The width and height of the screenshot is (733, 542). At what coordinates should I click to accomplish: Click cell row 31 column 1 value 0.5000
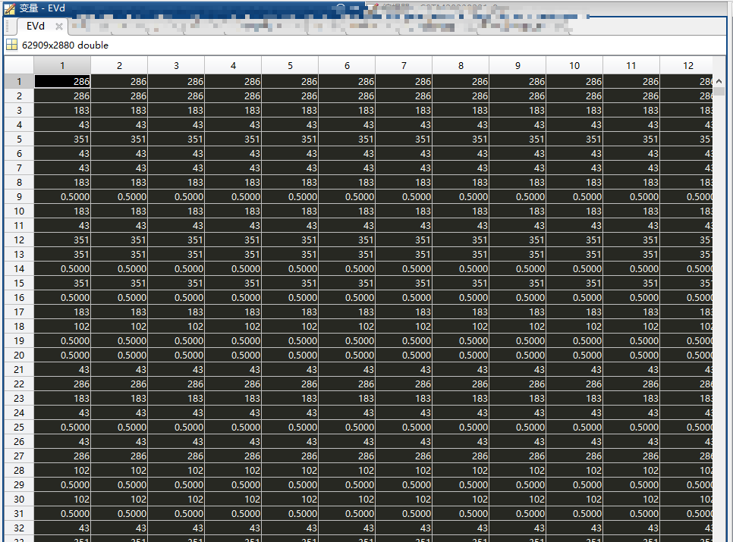tap(62, 513)
